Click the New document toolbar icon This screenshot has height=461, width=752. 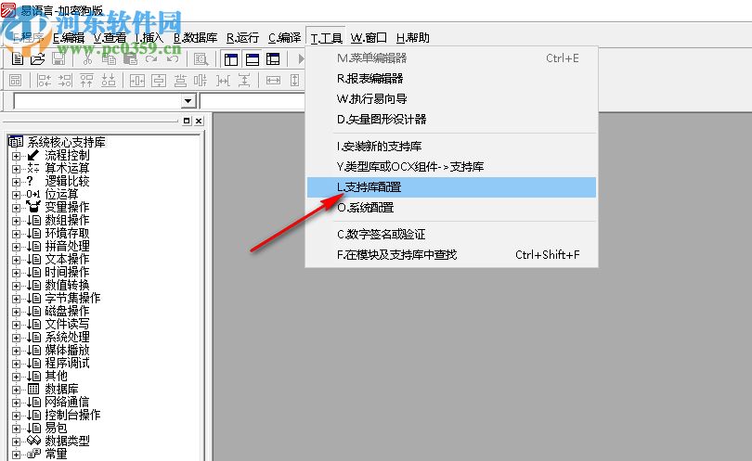[x=18, y=59]
